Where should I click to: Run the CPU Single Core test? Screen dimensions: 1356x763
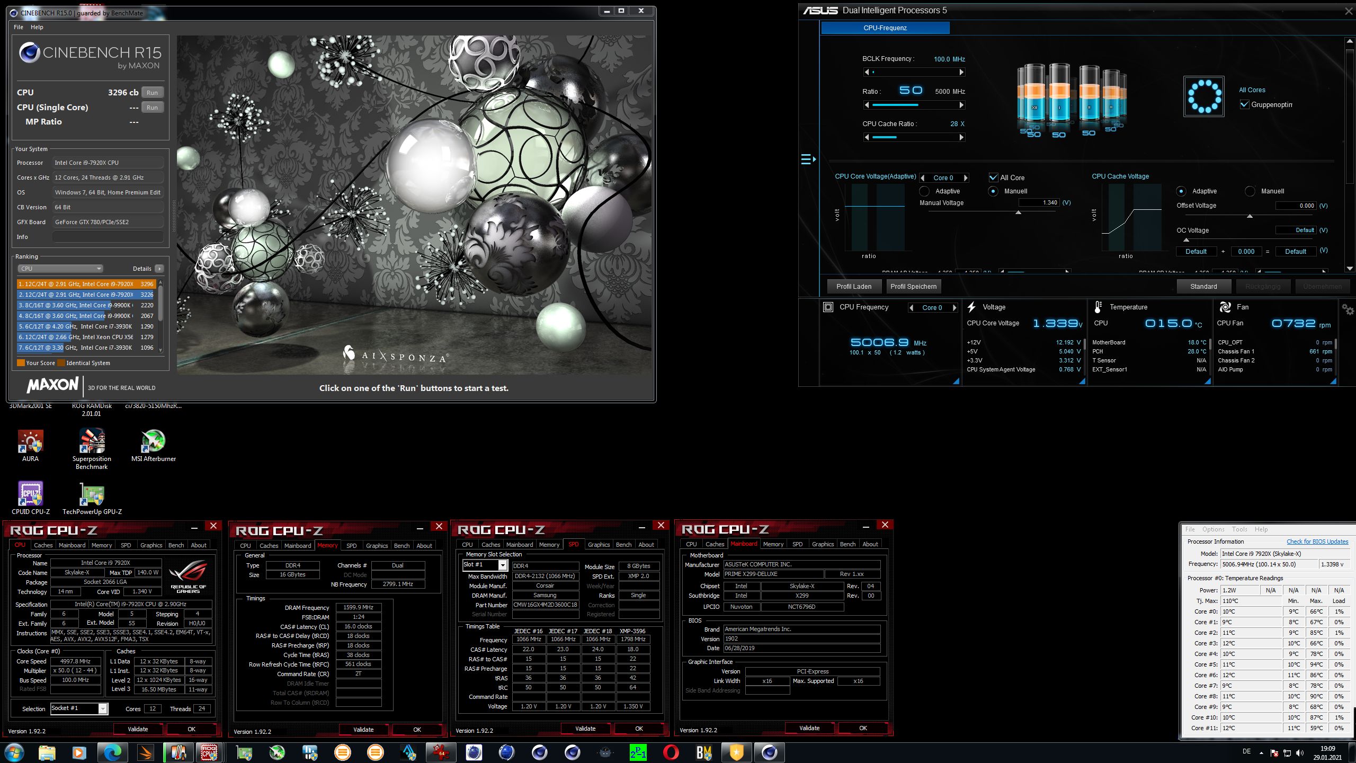(152, 107)
